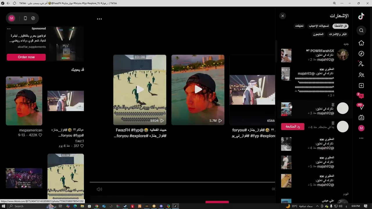Click the Order now button
Screen dimensions: 372x209
pyautogui.click(x=26, y=57)
